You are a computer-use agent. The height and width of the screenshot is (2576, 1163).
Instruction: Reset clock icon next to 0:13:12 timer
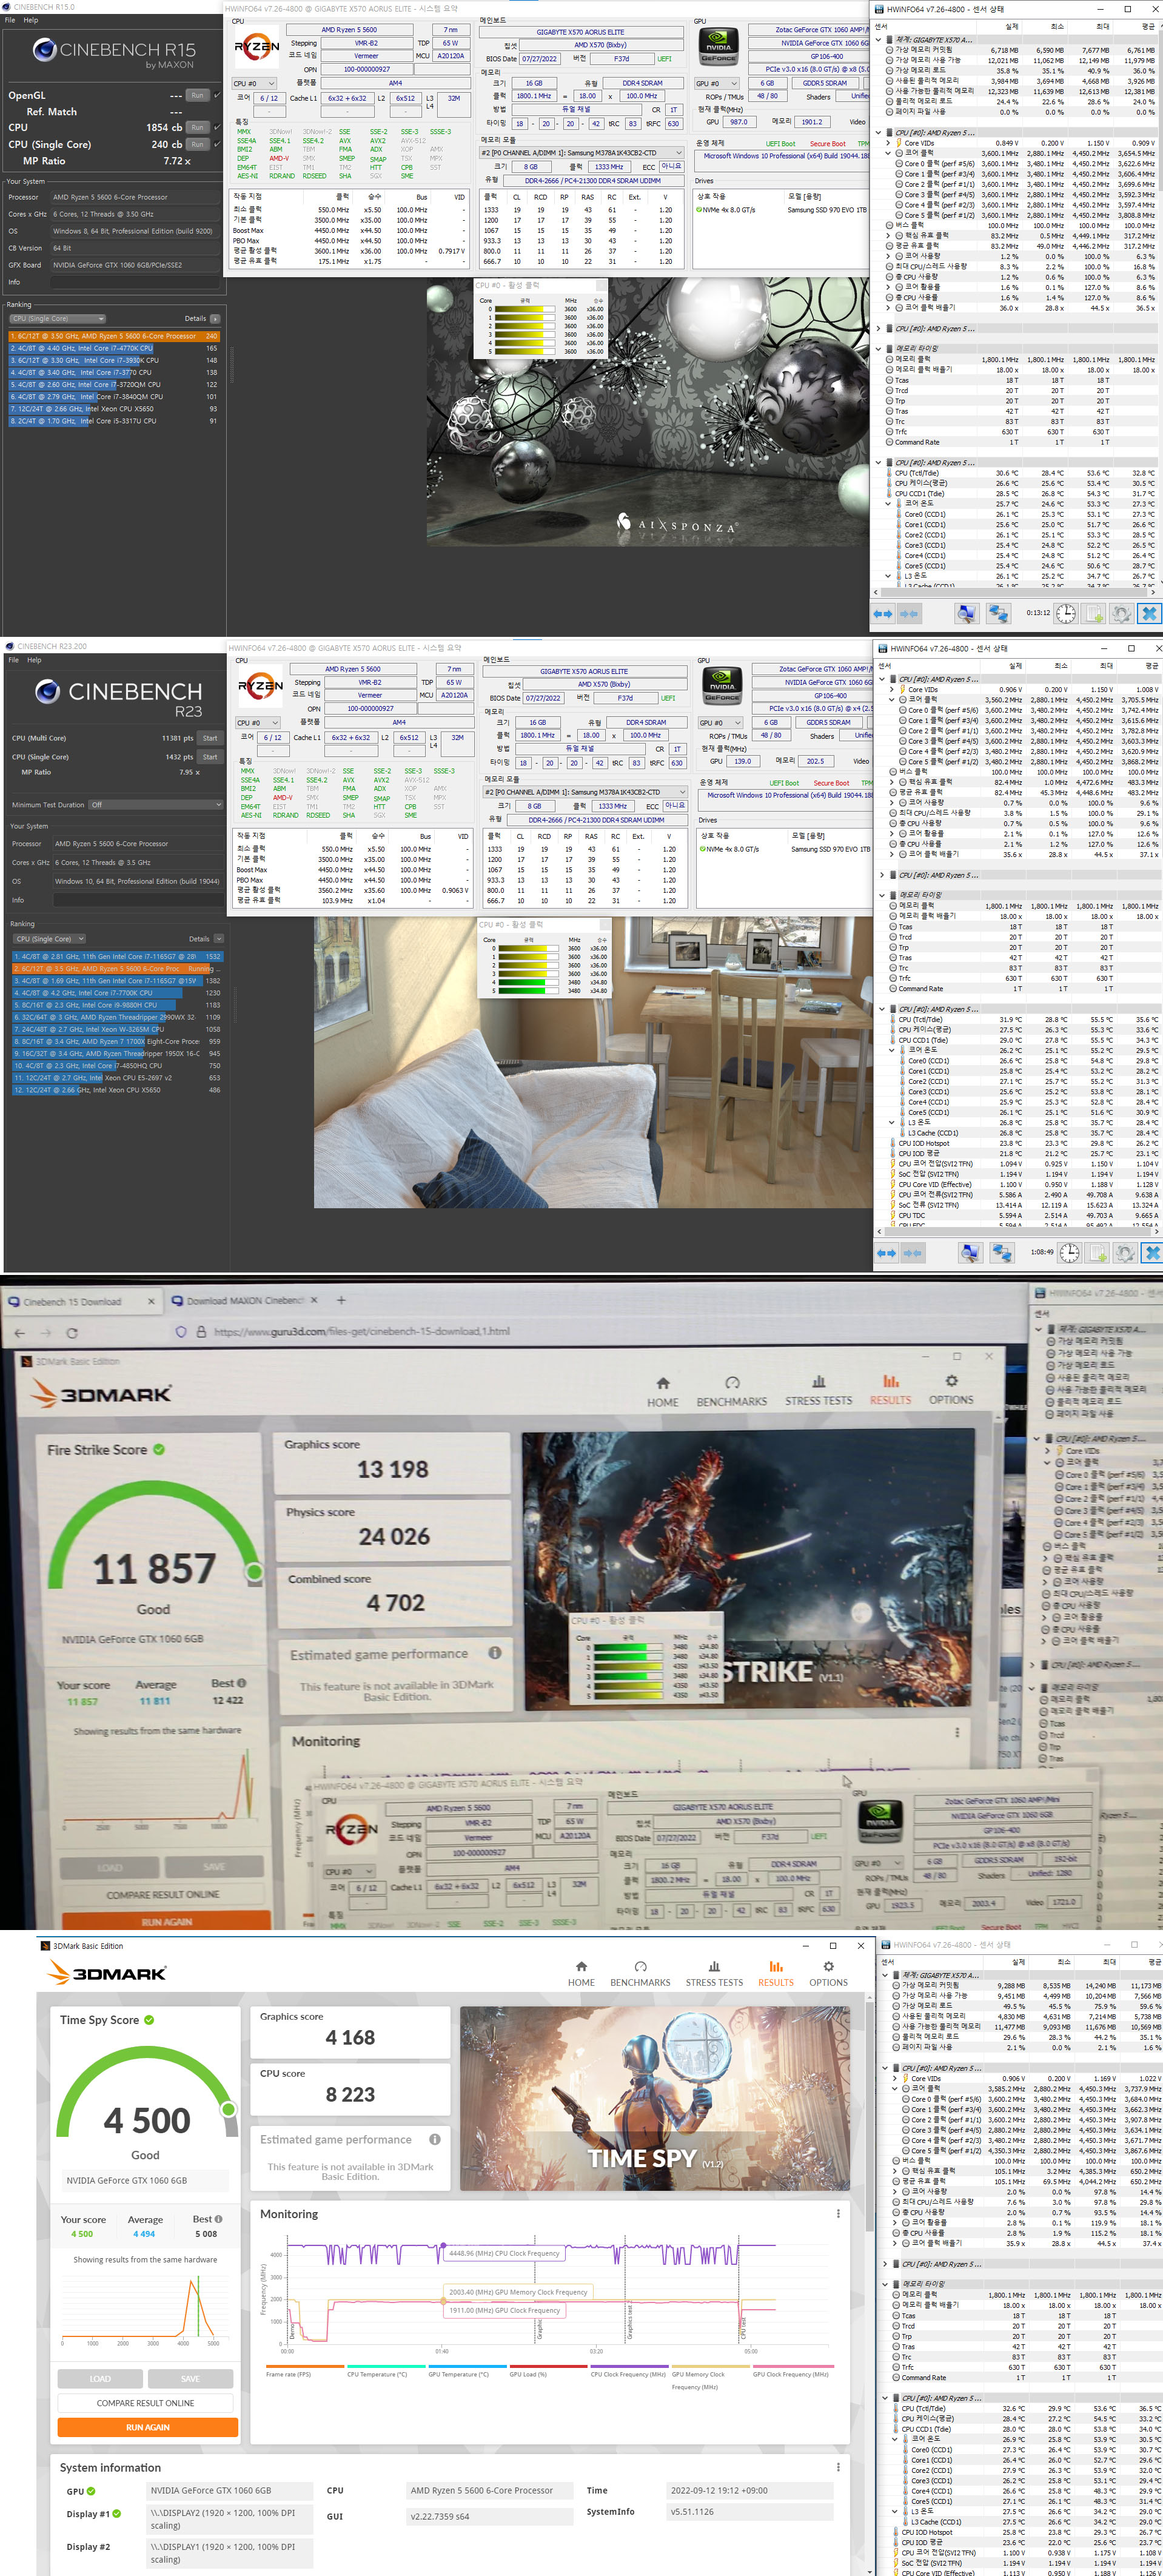[x=1066, y=613]
